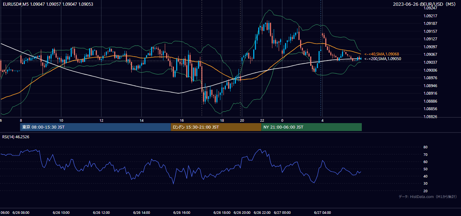Click price axis value 1.08976
This screenshot has width=461, height=216.
pyautogui.click(x=430, y=78)
